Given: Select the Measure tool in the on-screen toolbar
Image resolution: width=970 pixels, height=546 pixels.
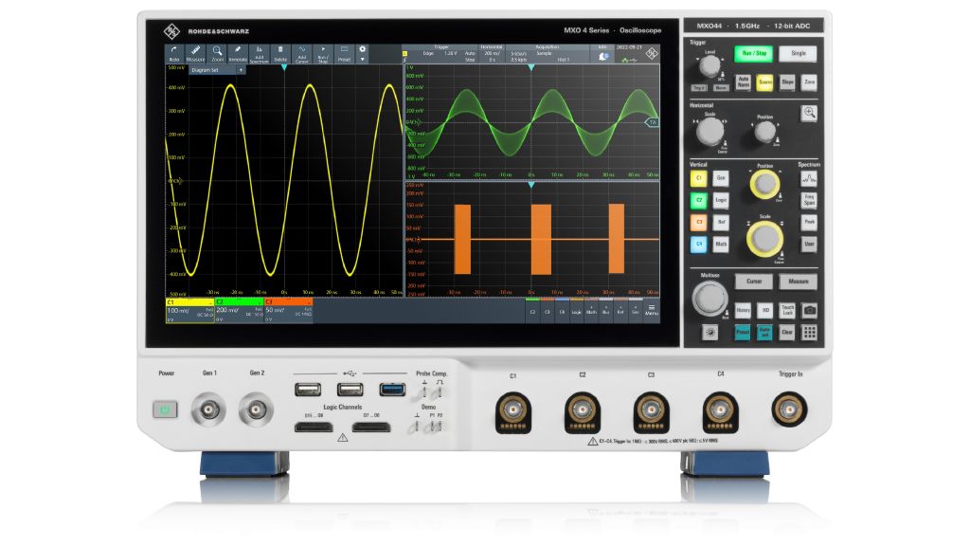Looking at the screenshot, I should (195, 53).
